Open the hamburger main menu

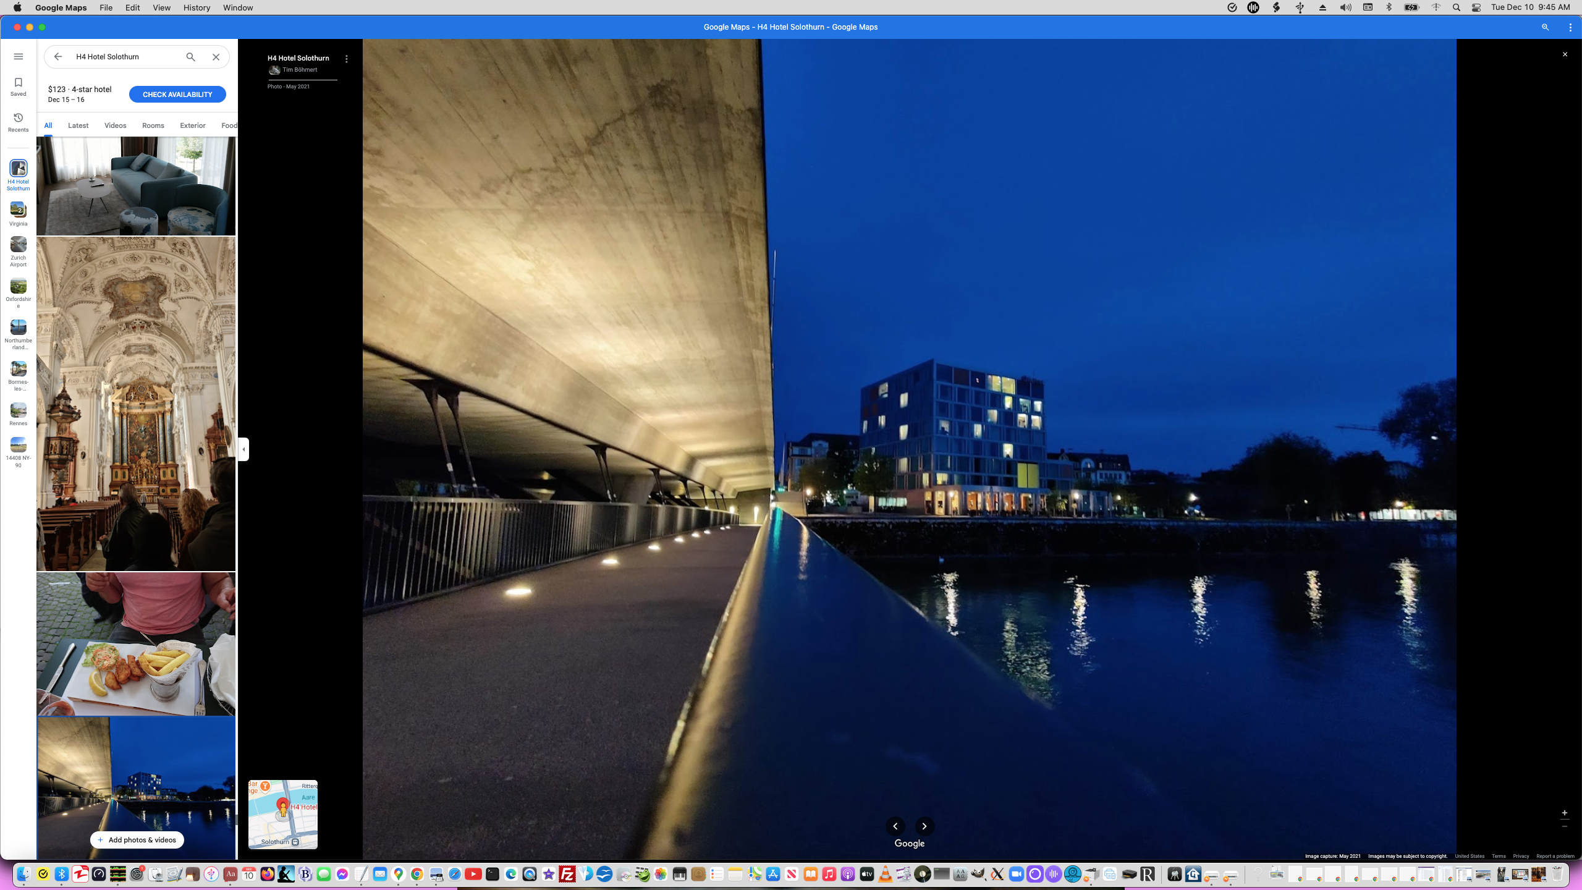(18, 56)
